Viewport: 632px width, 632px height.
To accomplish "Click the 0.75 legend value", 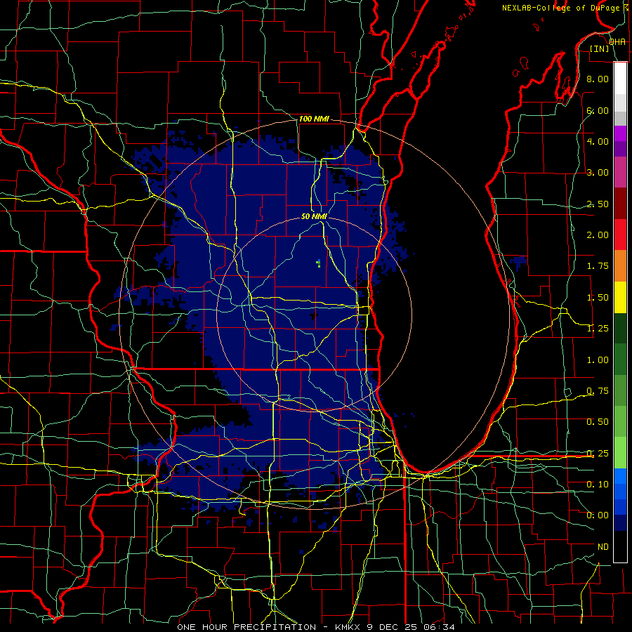I will [598, 391].
